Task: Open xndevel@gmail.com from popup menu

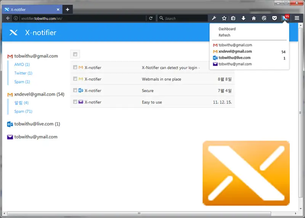Action: [249, 52]
